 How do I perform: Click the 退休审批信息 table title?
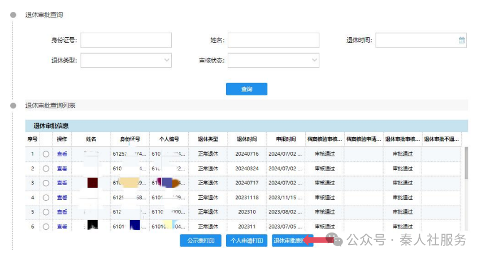click(x=51, y=126)
